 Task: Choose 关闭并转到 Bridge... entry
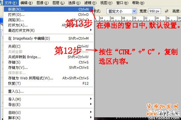coord(49,57)
